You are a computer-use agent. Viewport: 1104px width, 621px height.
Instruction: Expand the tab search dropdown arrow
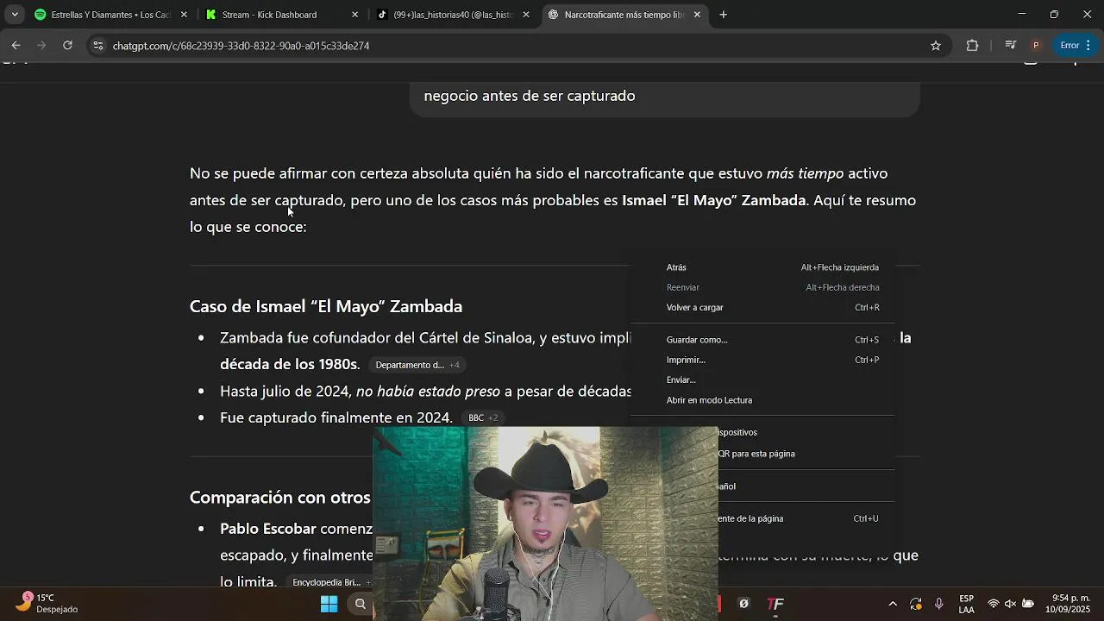point(15,15)
